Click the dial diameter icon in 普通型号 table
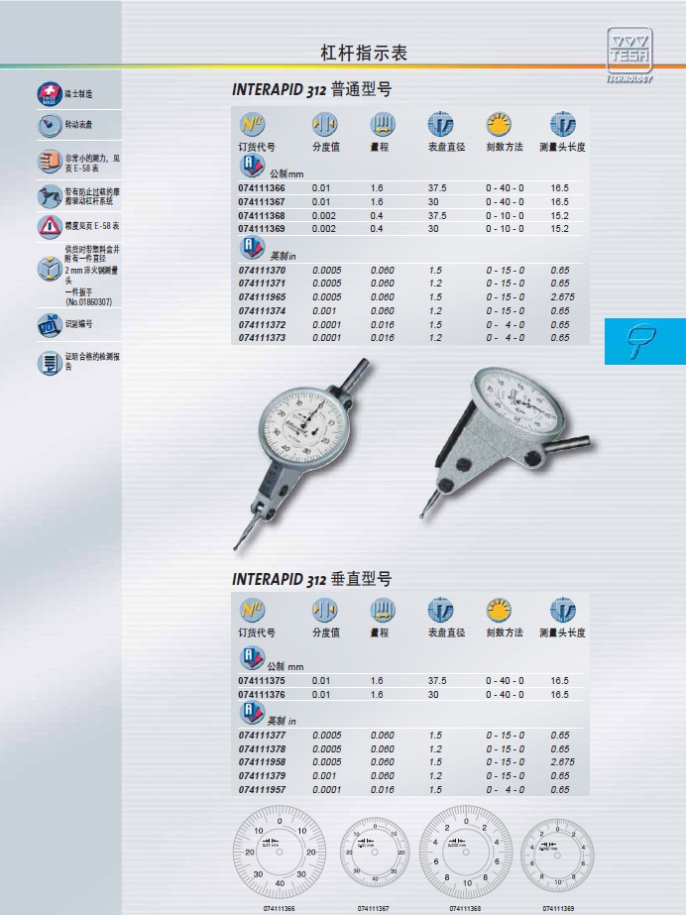Screen dimensions: 686x915 [x=440, y=124]
